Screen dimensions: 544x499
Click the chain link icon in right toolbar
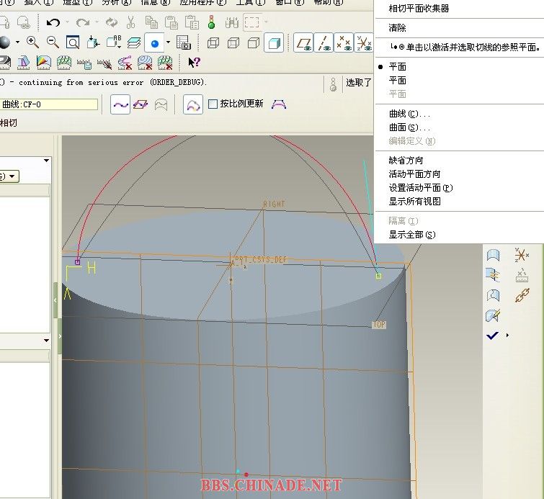coord(522,295)
